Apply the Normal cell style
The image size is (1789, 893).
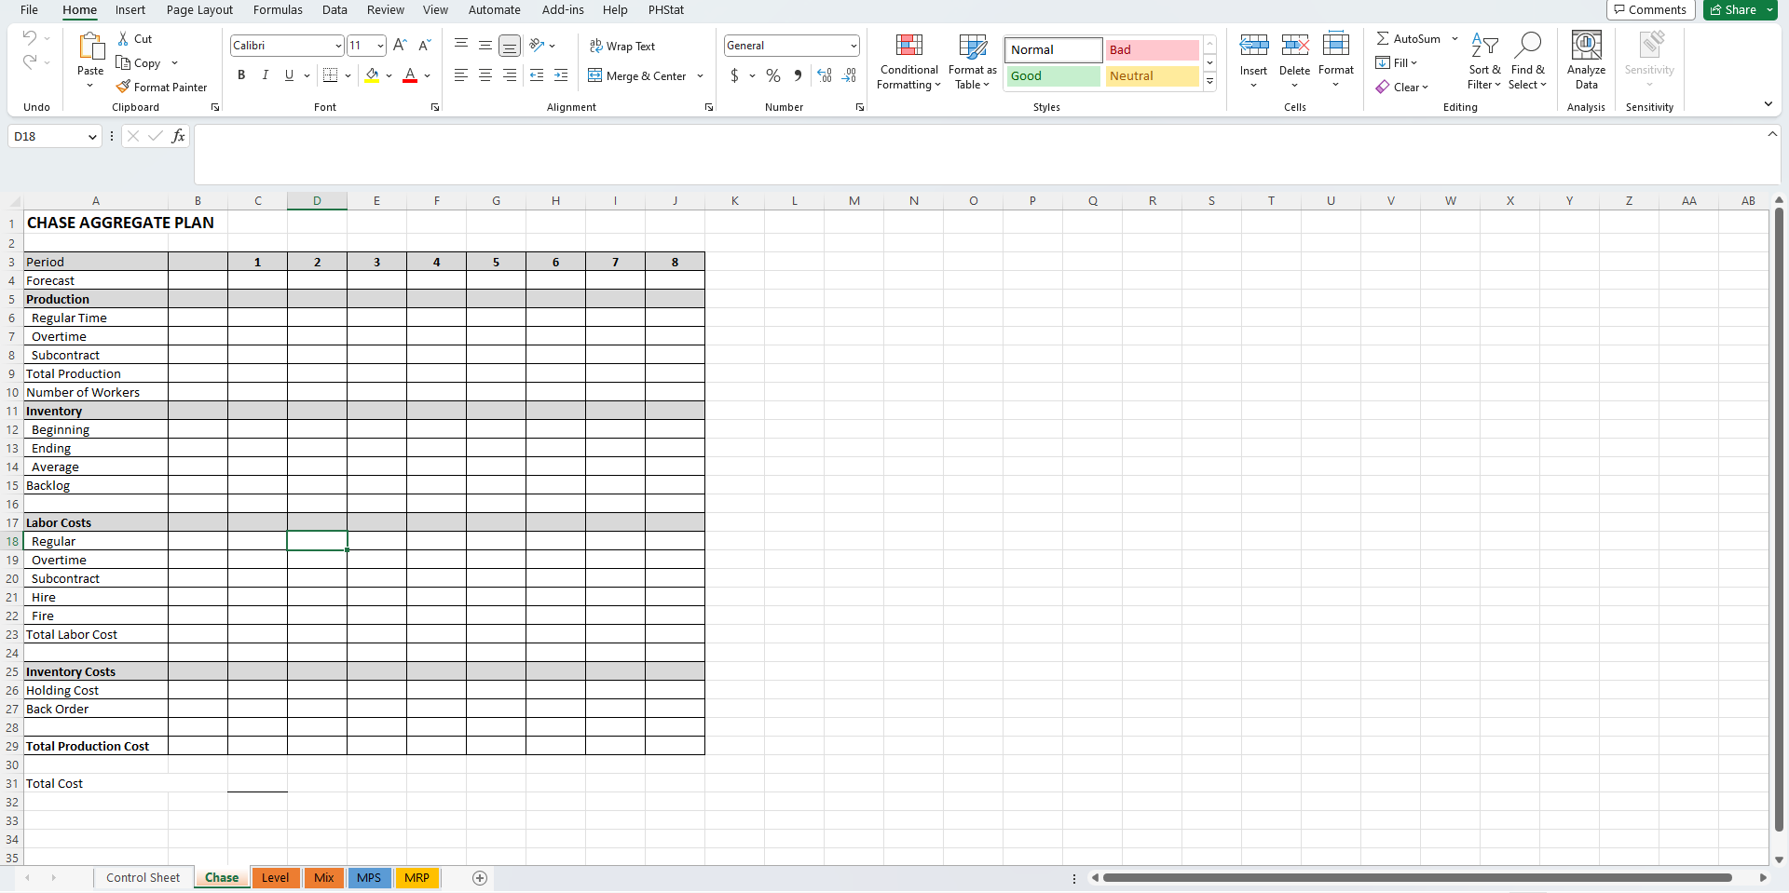[x=1053, y=49]
